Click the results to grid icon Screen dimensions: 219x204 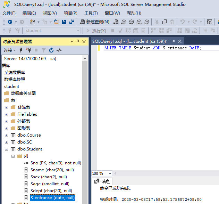[x=187, y=31]
